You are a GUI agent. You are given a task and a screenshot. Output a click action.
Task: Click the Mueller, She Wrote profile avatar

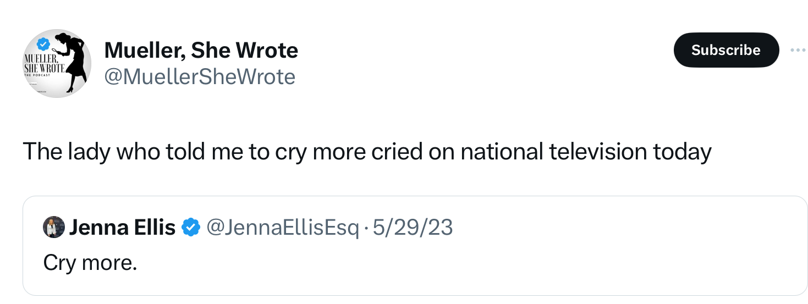[57, 63]
